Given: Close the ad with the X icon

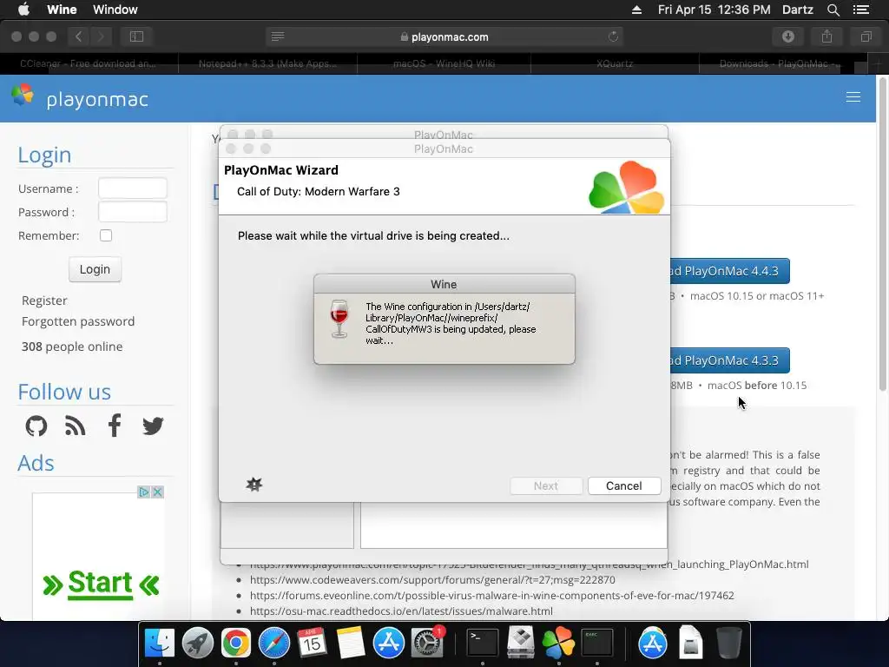Looking at the screenshot, I should [x=158, y=492].
